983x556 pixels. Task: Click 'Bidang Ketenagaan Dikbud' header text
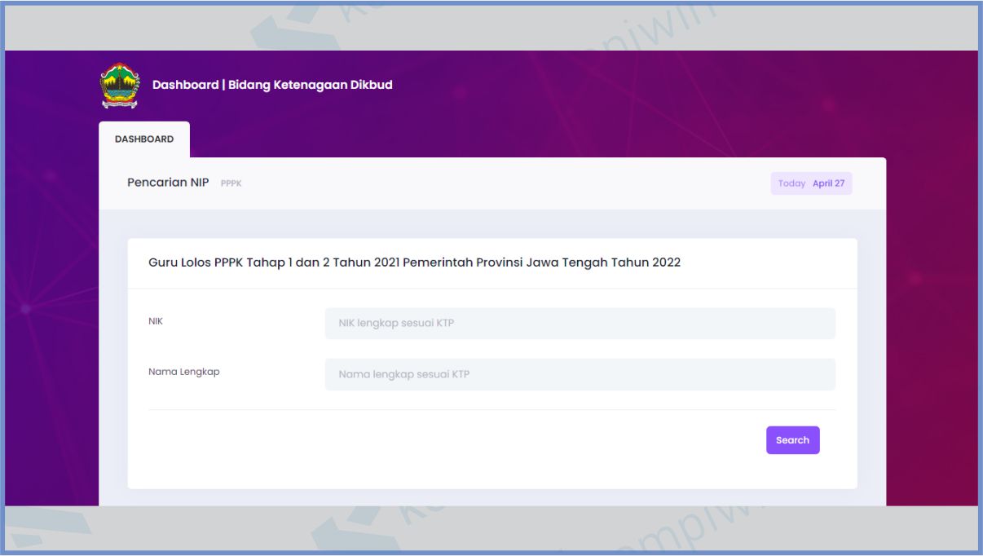click(310, 85)
